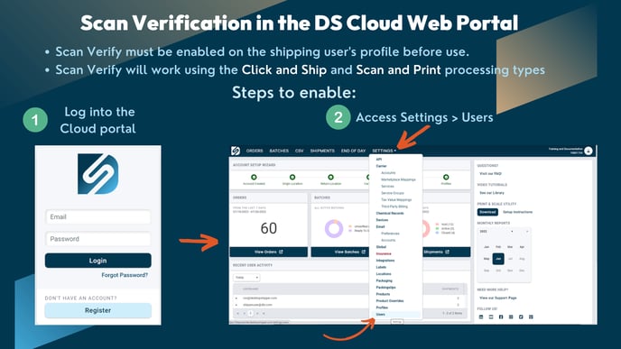Select Product Overrides in Settings menu

(x=390, y=300)
